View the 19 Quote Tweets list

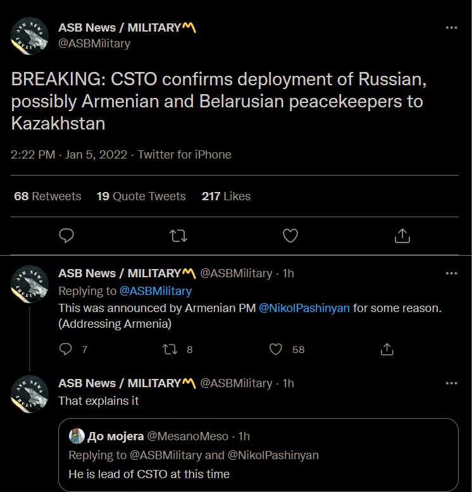coord(141,196)
